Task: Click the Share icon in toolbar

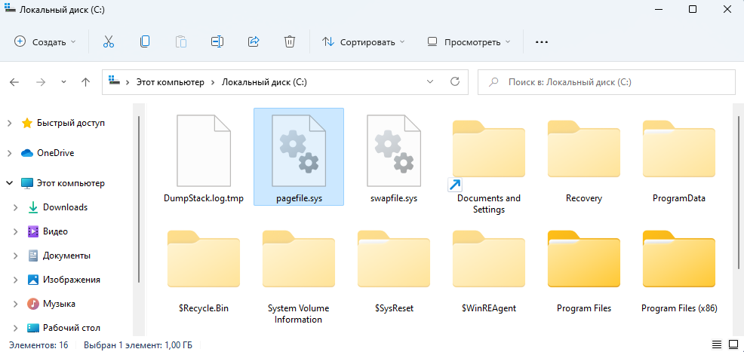Action: coord(254,42)
